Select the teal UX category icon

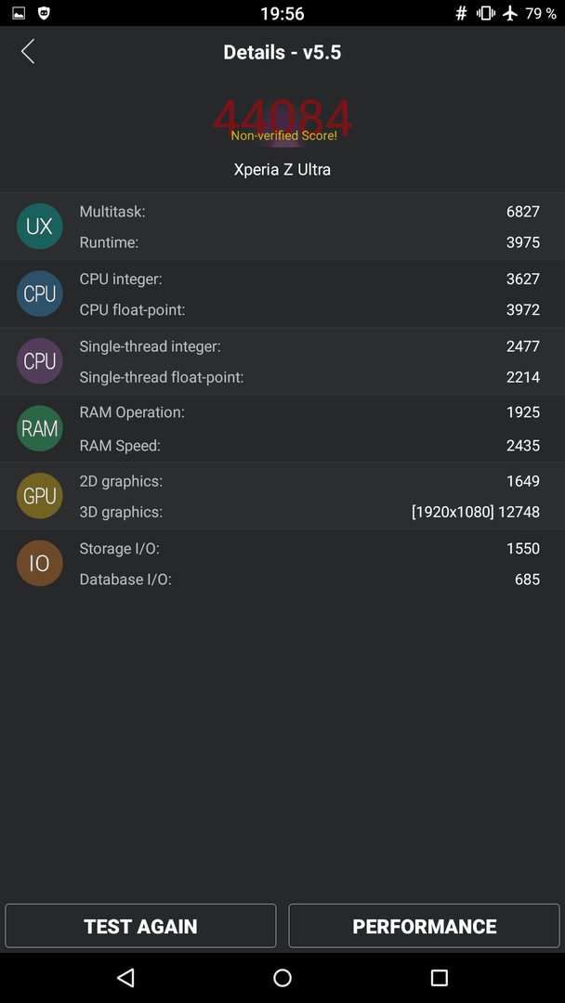point(40,227)
